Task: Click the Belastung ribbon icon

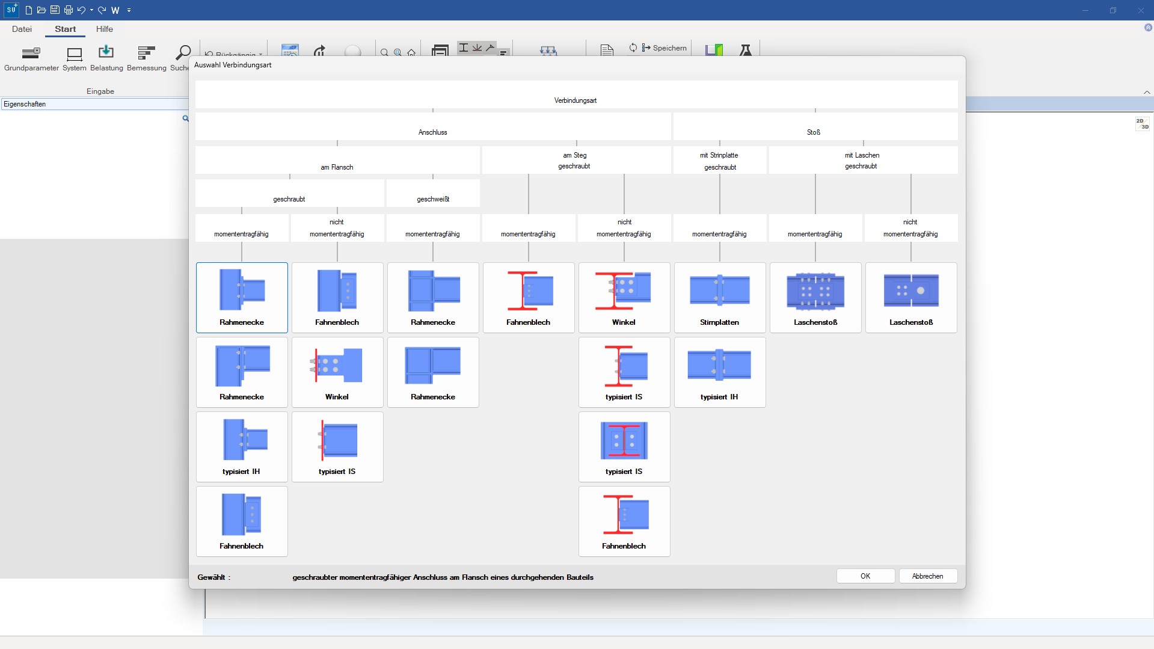Action: click(106, 58)
